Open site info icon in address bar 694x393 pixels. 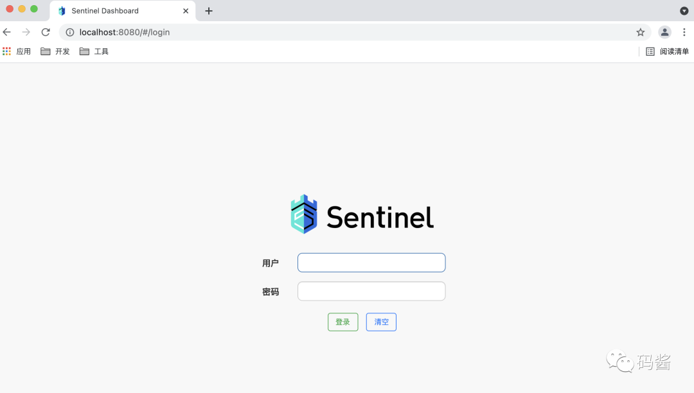(x=70, y=32)
